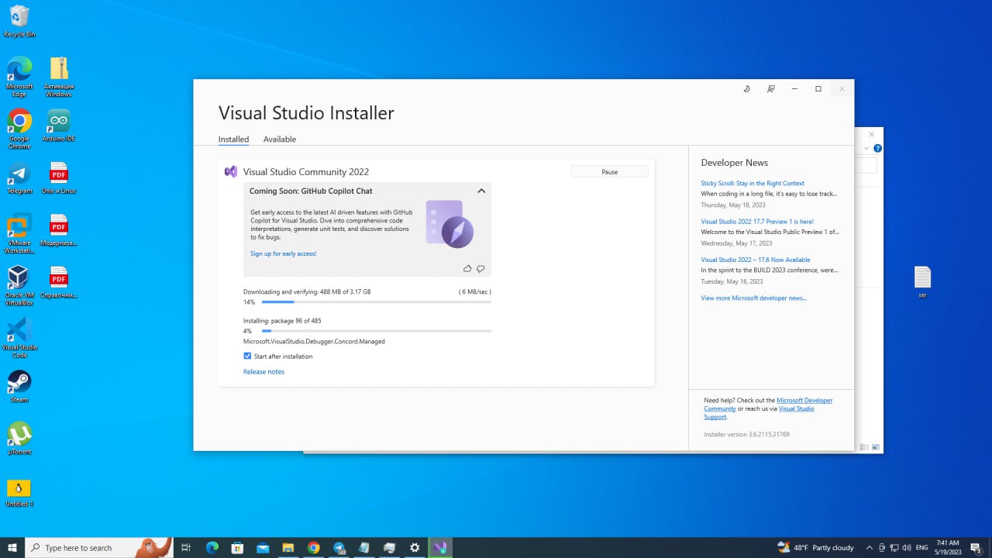The image size is (992, 558).
Task: Click the Installer version 3.6.2115.31769 text
Action: (746, 435)
